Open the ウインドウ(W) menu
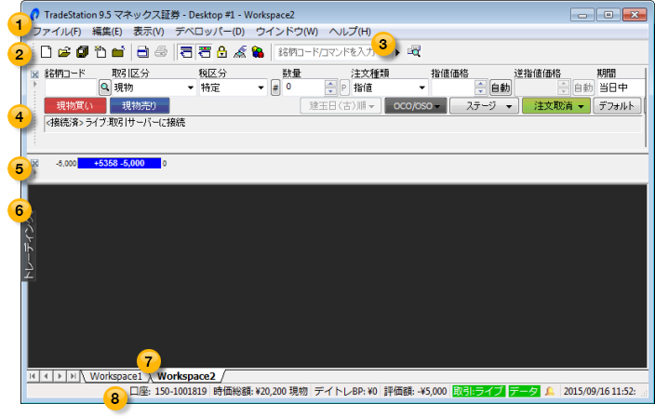Screen dimensions: 655x417 tap(287, 32)
